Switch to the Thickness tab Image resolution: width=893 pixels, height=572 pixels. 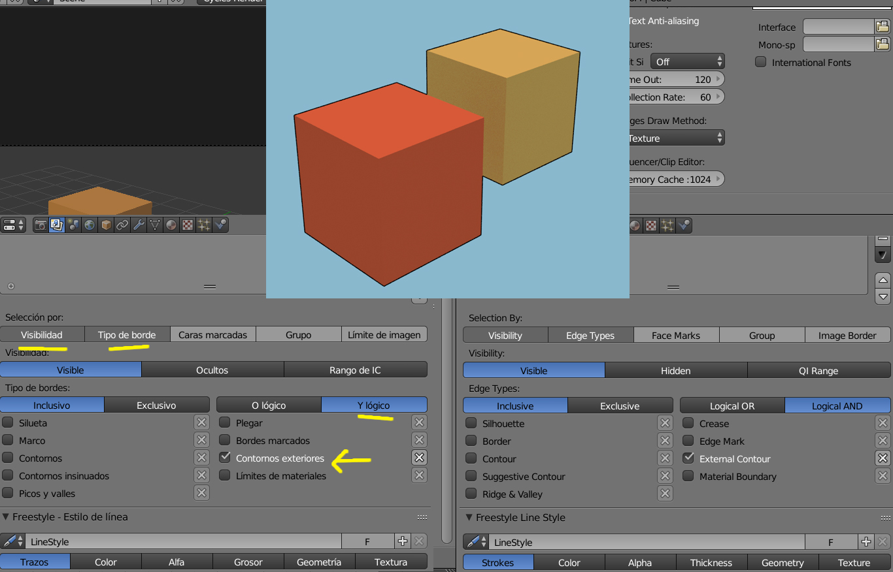[711, 562]
